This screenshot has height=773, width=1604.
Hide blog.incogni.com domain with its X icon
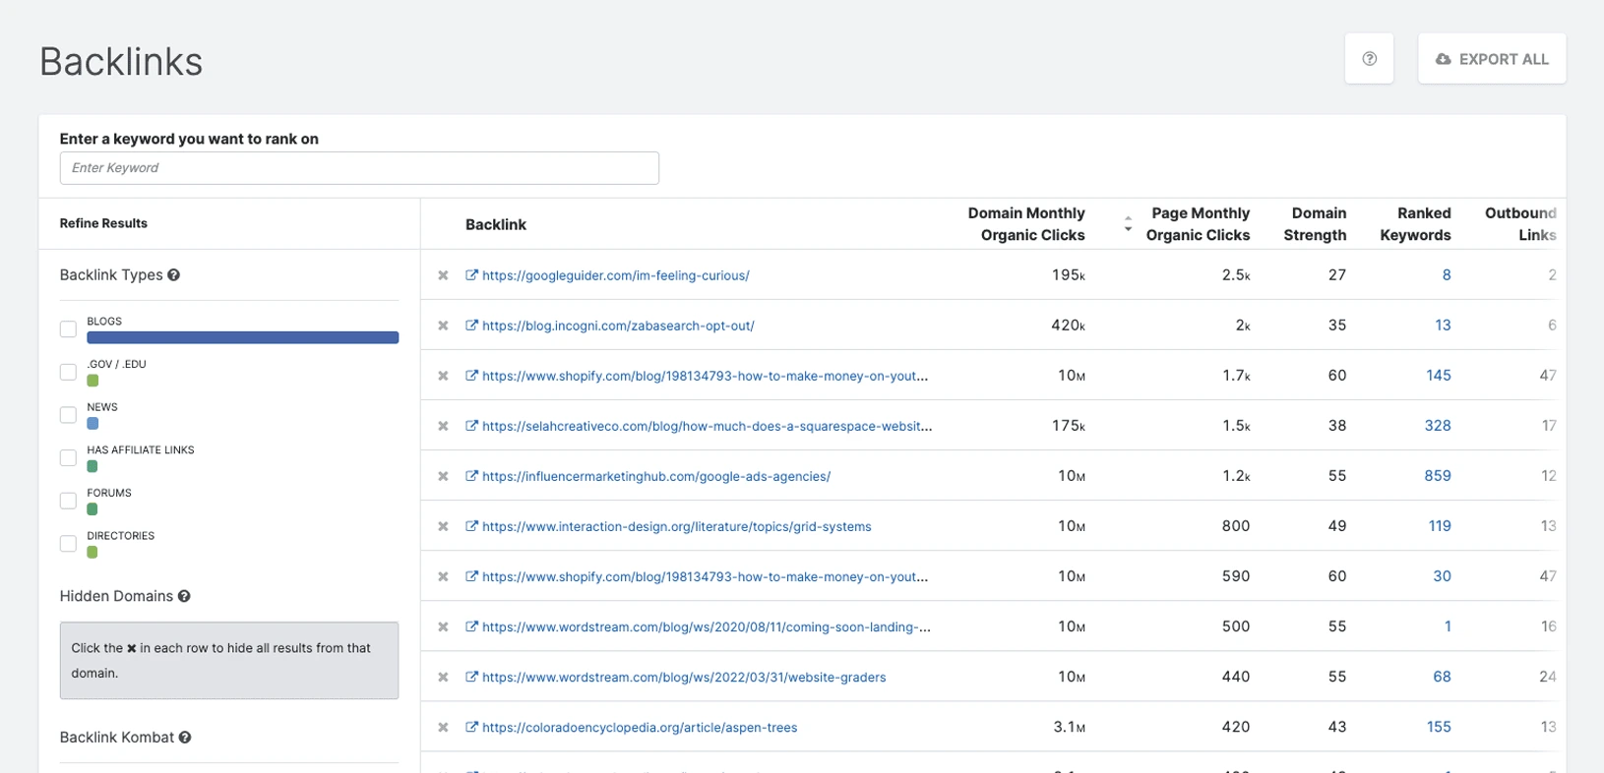pos(443,326)
